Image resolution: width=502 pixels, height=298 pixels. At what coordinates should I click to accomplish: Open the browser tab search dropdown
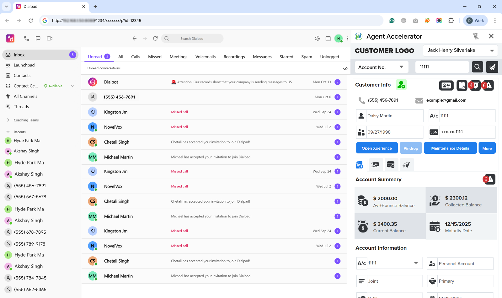tap(6, 7)
